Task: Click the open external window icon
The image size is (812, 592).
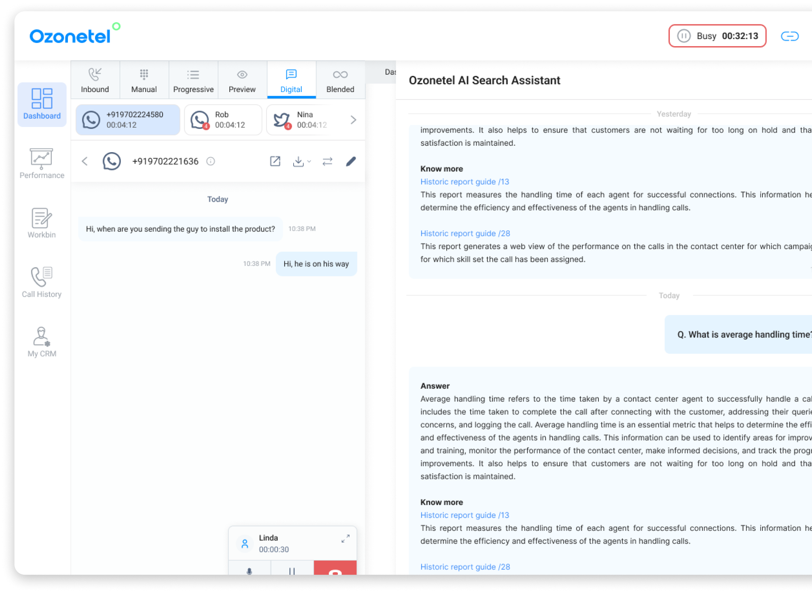Action: point(274,161)
